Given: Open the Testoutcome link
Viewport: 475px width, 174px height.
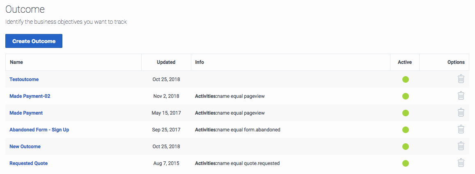Looking at the screenshot, I should point(24,79).
